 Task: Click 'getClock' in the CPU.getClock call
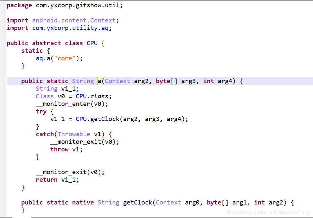point(105,119)
